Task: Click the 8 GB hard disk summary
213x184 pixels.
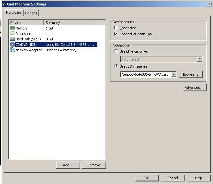Action: coord(49,39)
